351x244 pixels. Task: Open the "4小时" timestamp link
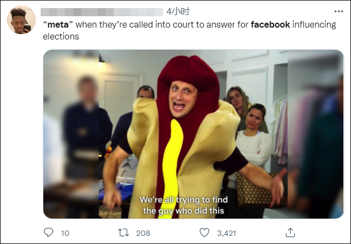(178, 11)
